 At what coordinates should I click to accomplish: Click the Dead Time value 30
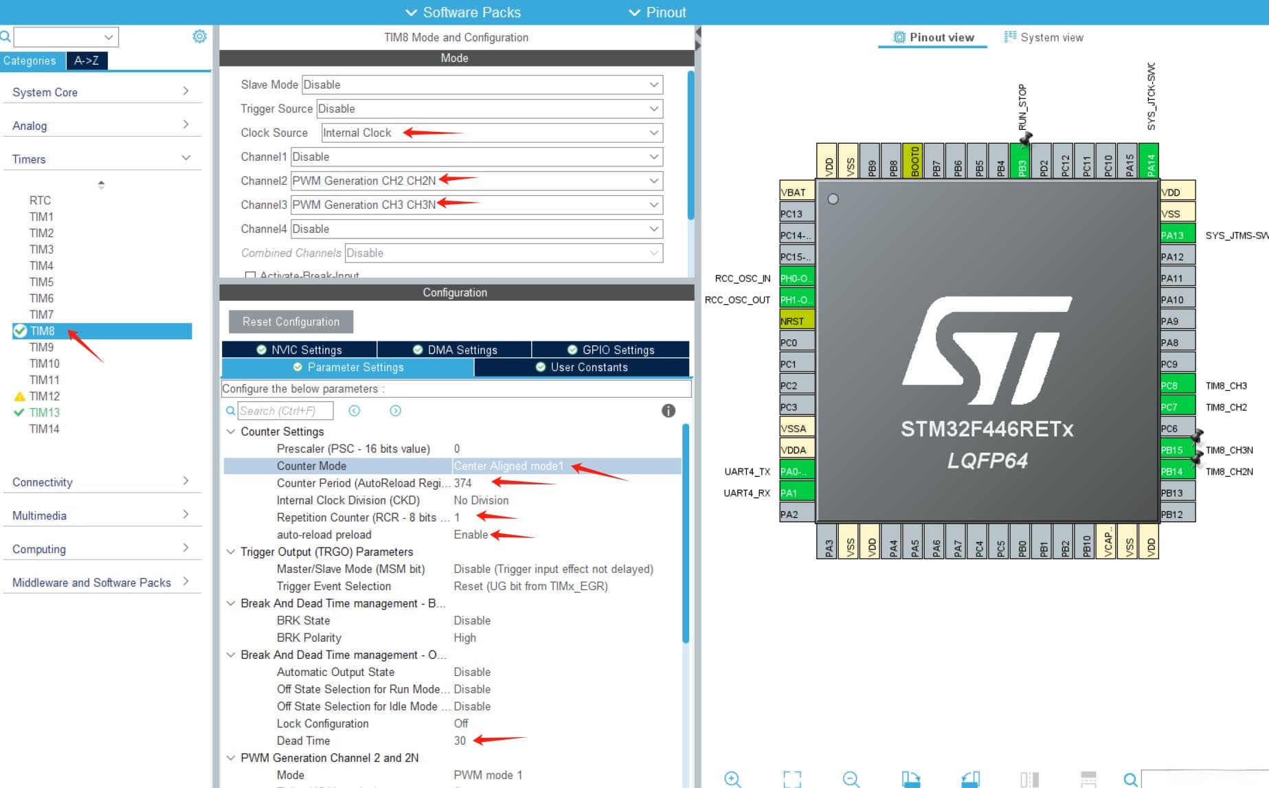pyautogui.click(x=460, y=741)
